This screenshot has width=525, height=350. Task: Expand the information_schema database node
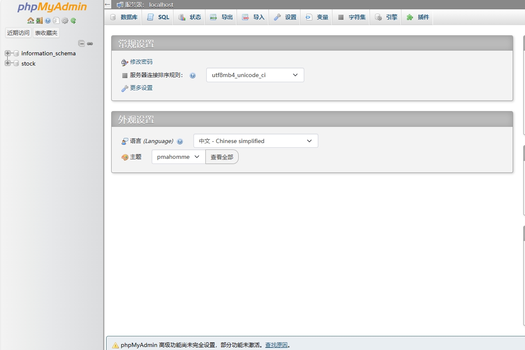[x=7, y=53]
